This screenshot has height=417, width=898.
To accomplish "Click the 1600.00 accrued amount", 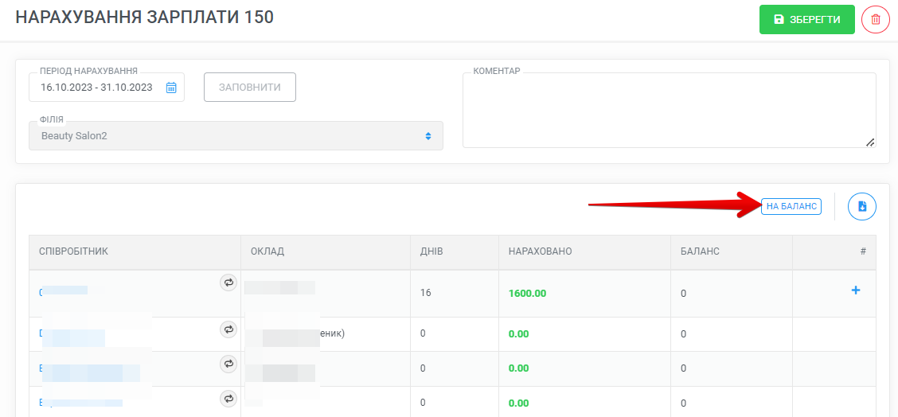I will click(x=527, y=294).
